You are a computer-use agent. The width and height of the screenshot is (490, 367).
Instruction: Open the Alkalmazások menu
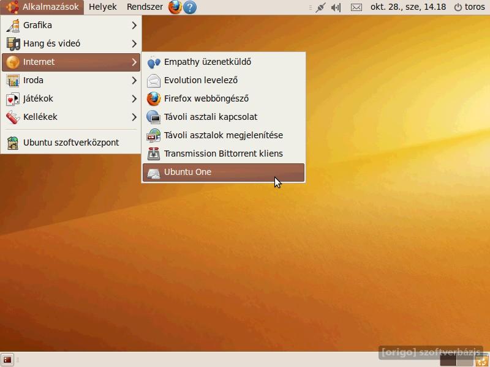pyautogui.click(x=42, y=7)
